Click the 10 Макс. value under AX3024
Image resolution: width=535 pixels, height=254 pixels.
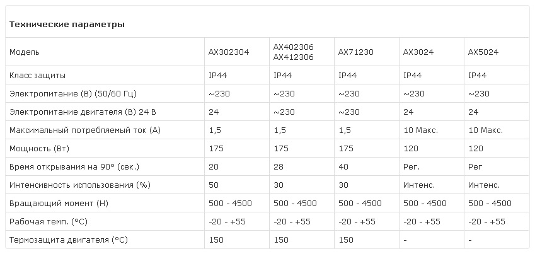tap(420, 130)
